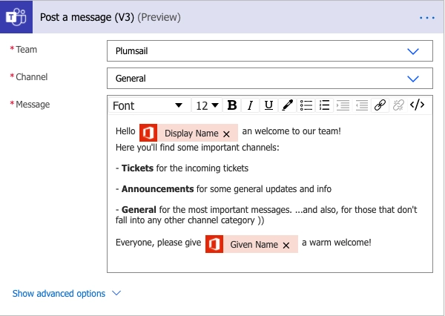The image size is (445, 316).
Task: Click text 'an welcome to our team!'
Action: [291, 131]
